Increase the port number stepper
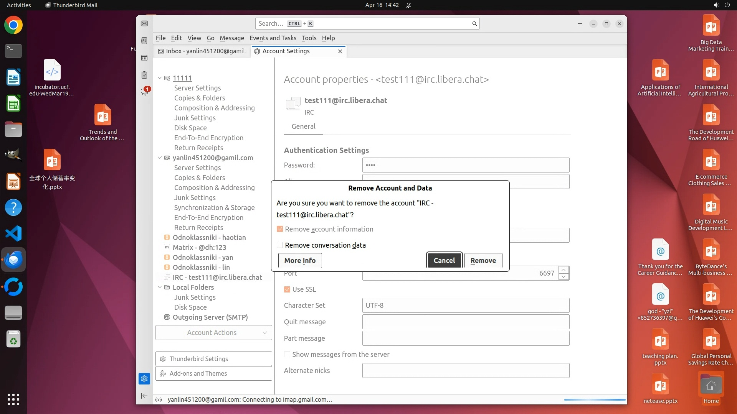Image resolution: width=737 pixels, height=414 pixels. coord(563,270)
